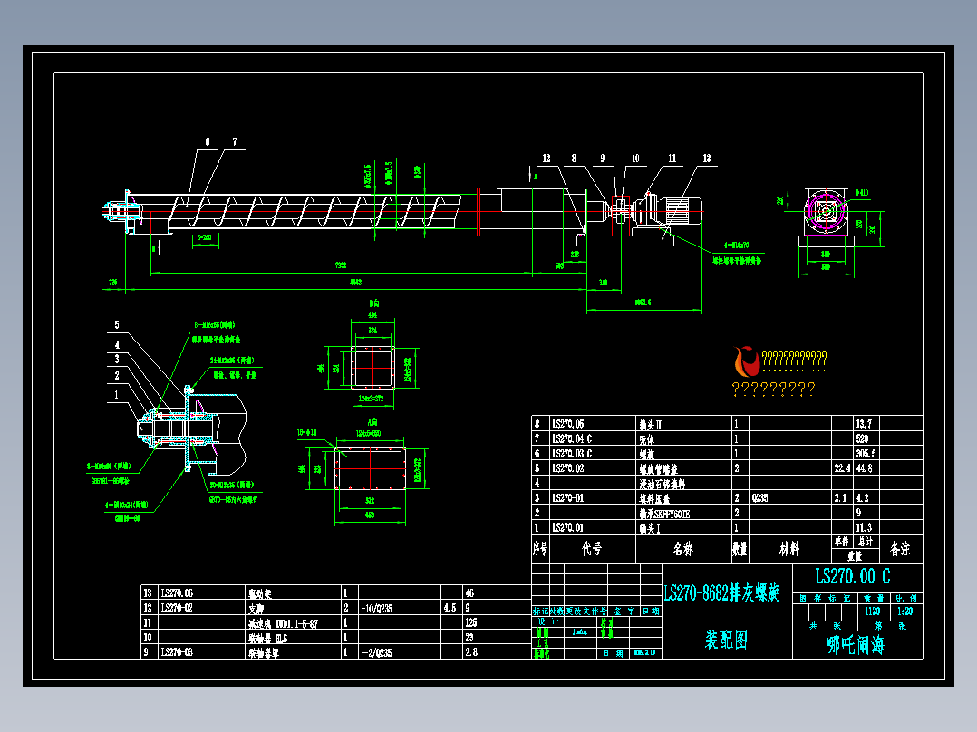Click the total weight '44.8'
This screenshot has height=732, width=977.
click(864, 467)
